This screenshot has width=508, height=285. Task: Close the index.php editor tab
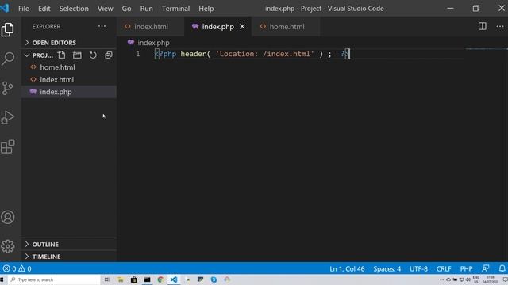pyautogui.click(x=242, y=26)
